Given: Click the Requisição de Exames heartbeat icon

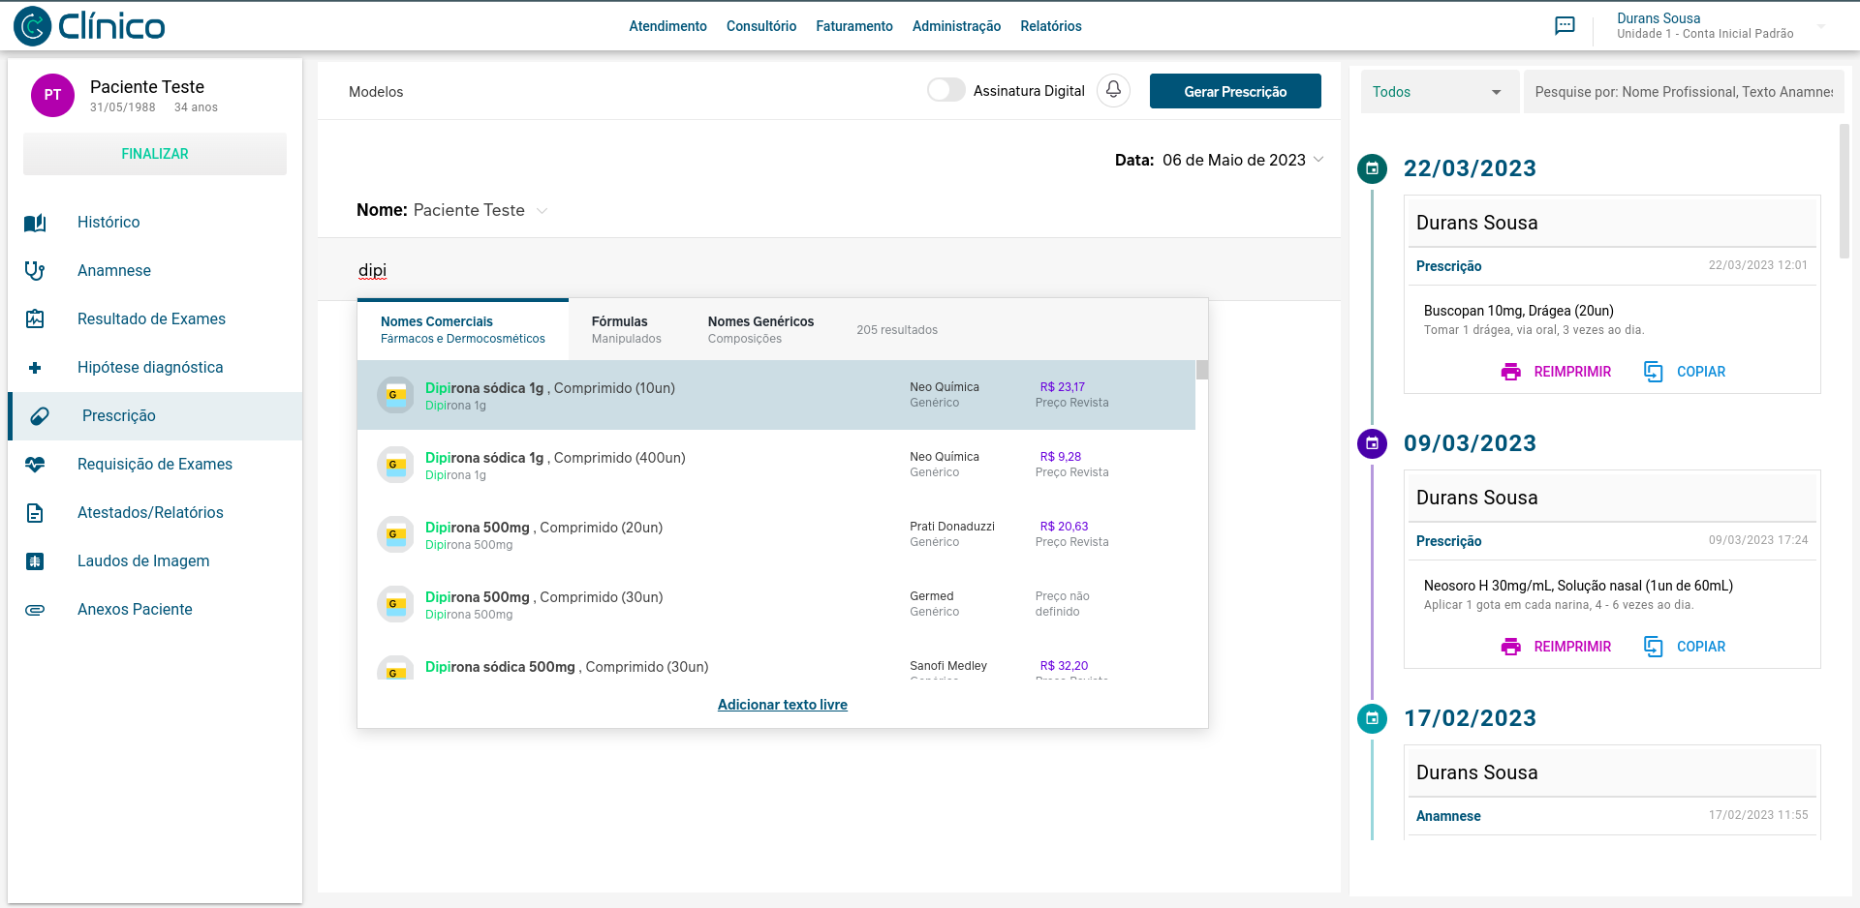Looking at the screenshot, I should (x=35, y=465).
